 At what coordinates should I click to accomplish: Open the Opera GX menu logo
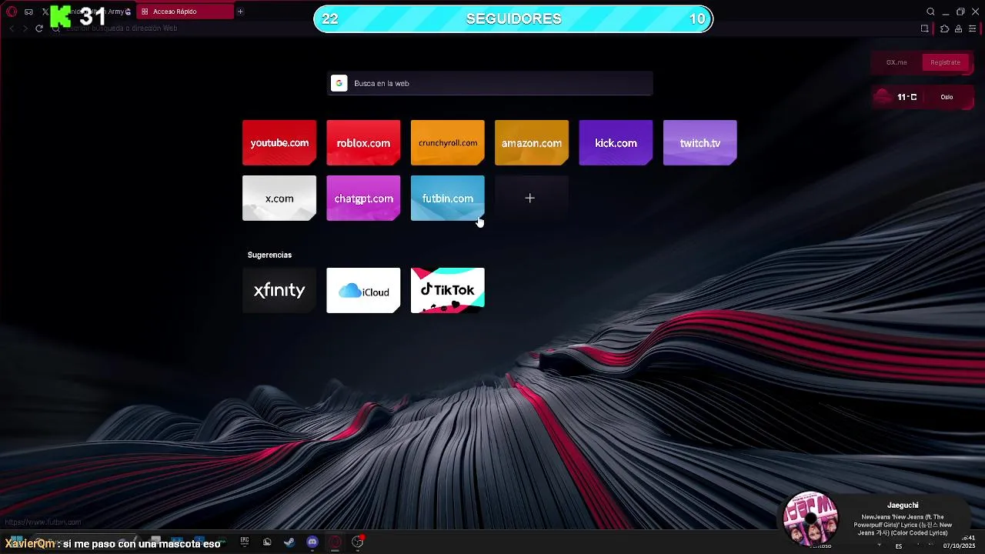(x=12, y=12)
